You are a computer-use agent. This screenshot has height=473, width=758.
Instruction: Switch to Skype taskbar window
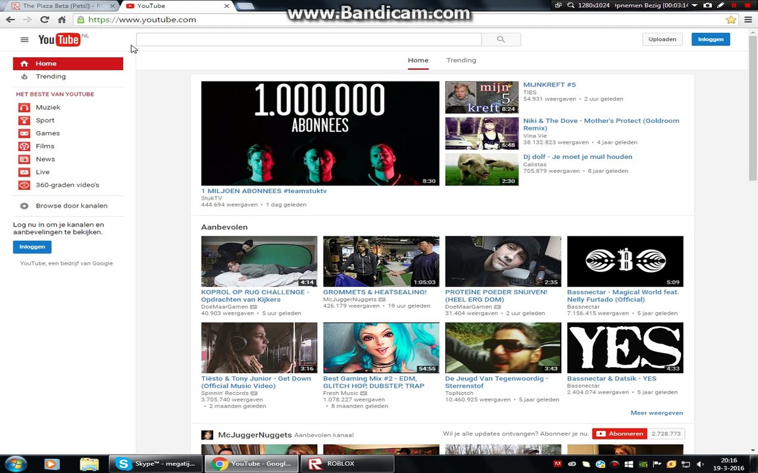tap(156, 464)
